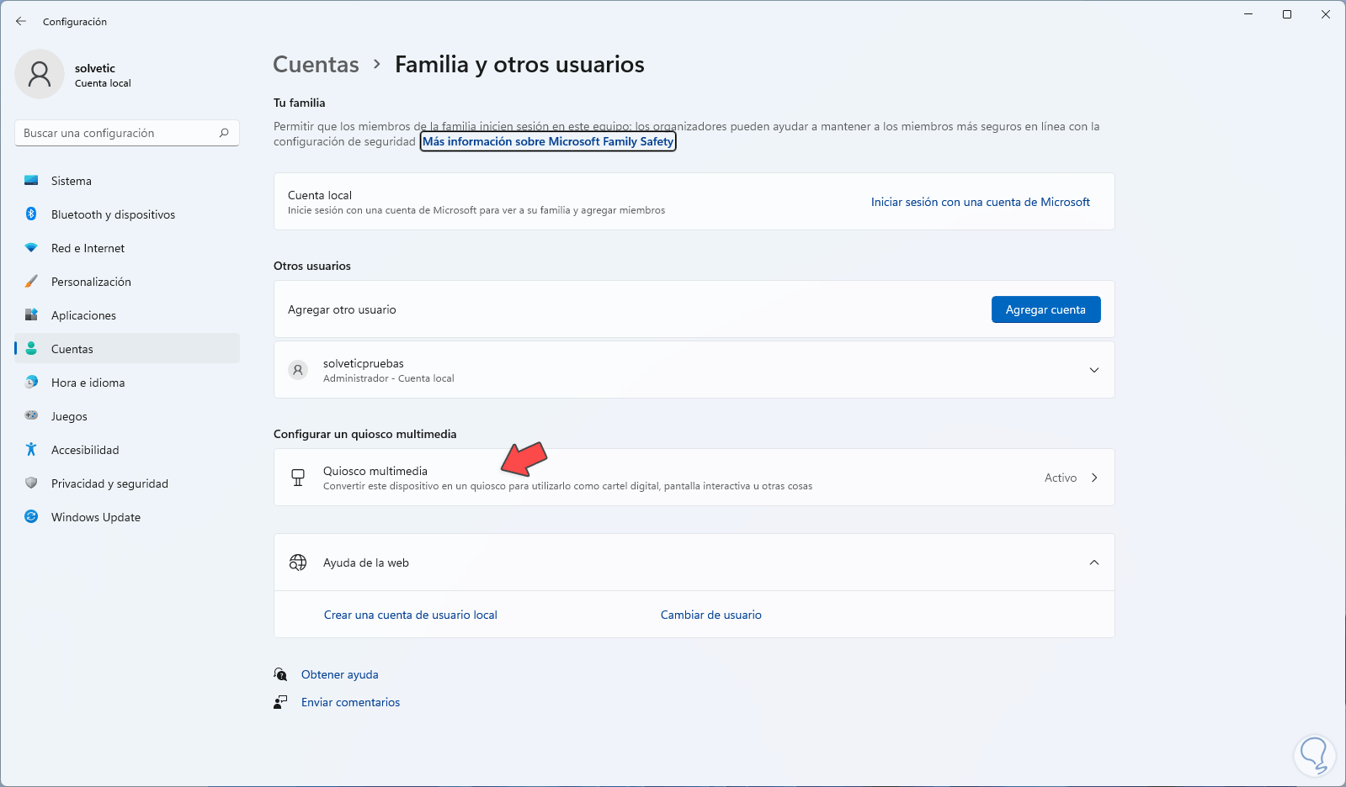Image resolution: width=1346 pixels, height=787 pixels.
Task: Click the Bluetooth y dispositivos icon
Action: (31, 214)
